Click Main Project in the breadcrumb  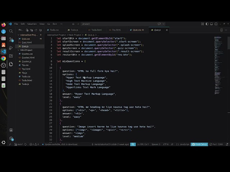point(75,35)
